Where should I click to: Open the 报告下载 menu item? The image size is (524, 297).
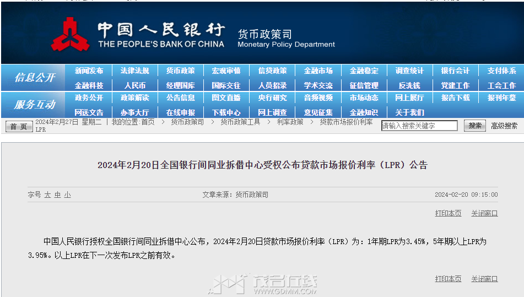coord(455,98)
